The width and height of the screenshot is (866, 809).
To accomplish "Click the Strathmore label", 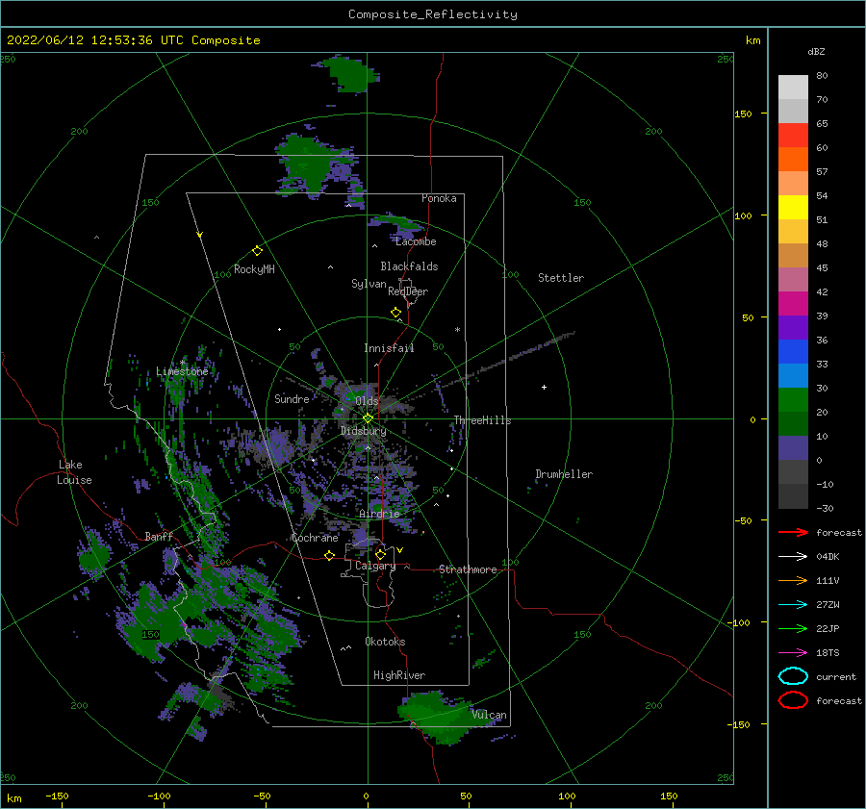I will [x=468, y=569].
